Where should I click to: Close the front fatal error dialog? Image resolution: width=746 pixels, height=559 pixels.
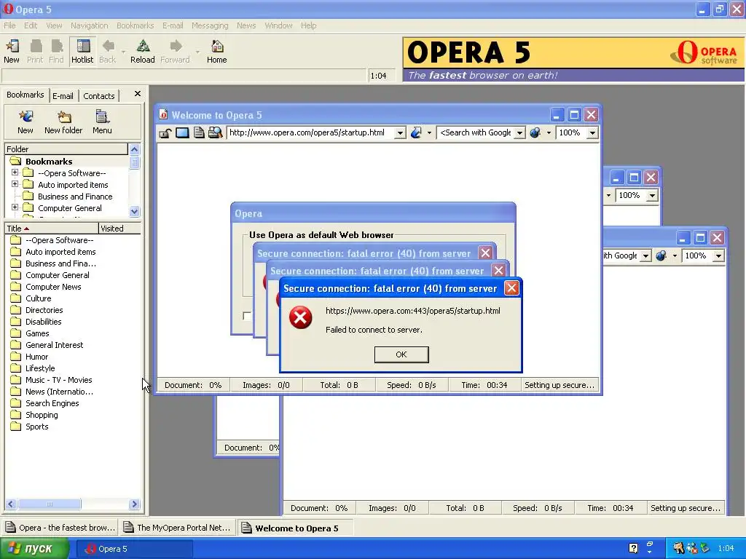coord(511,288)
